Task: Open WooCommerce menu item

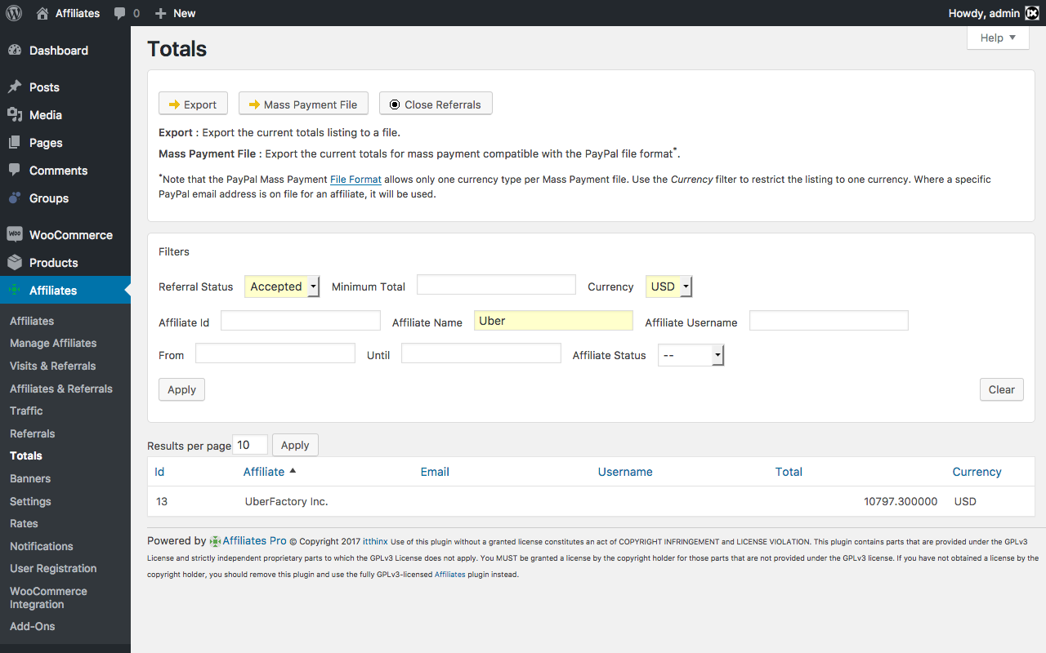Action: coord(65,235)
